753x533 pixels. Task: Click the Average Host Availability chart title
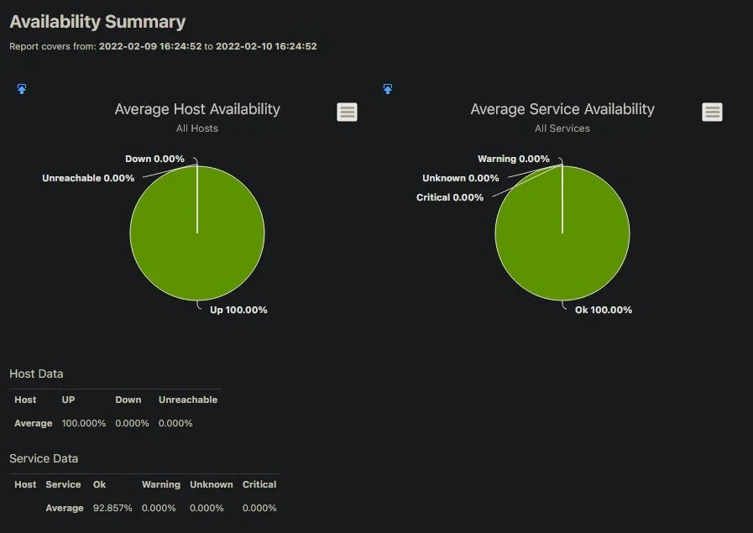point(197,109)
